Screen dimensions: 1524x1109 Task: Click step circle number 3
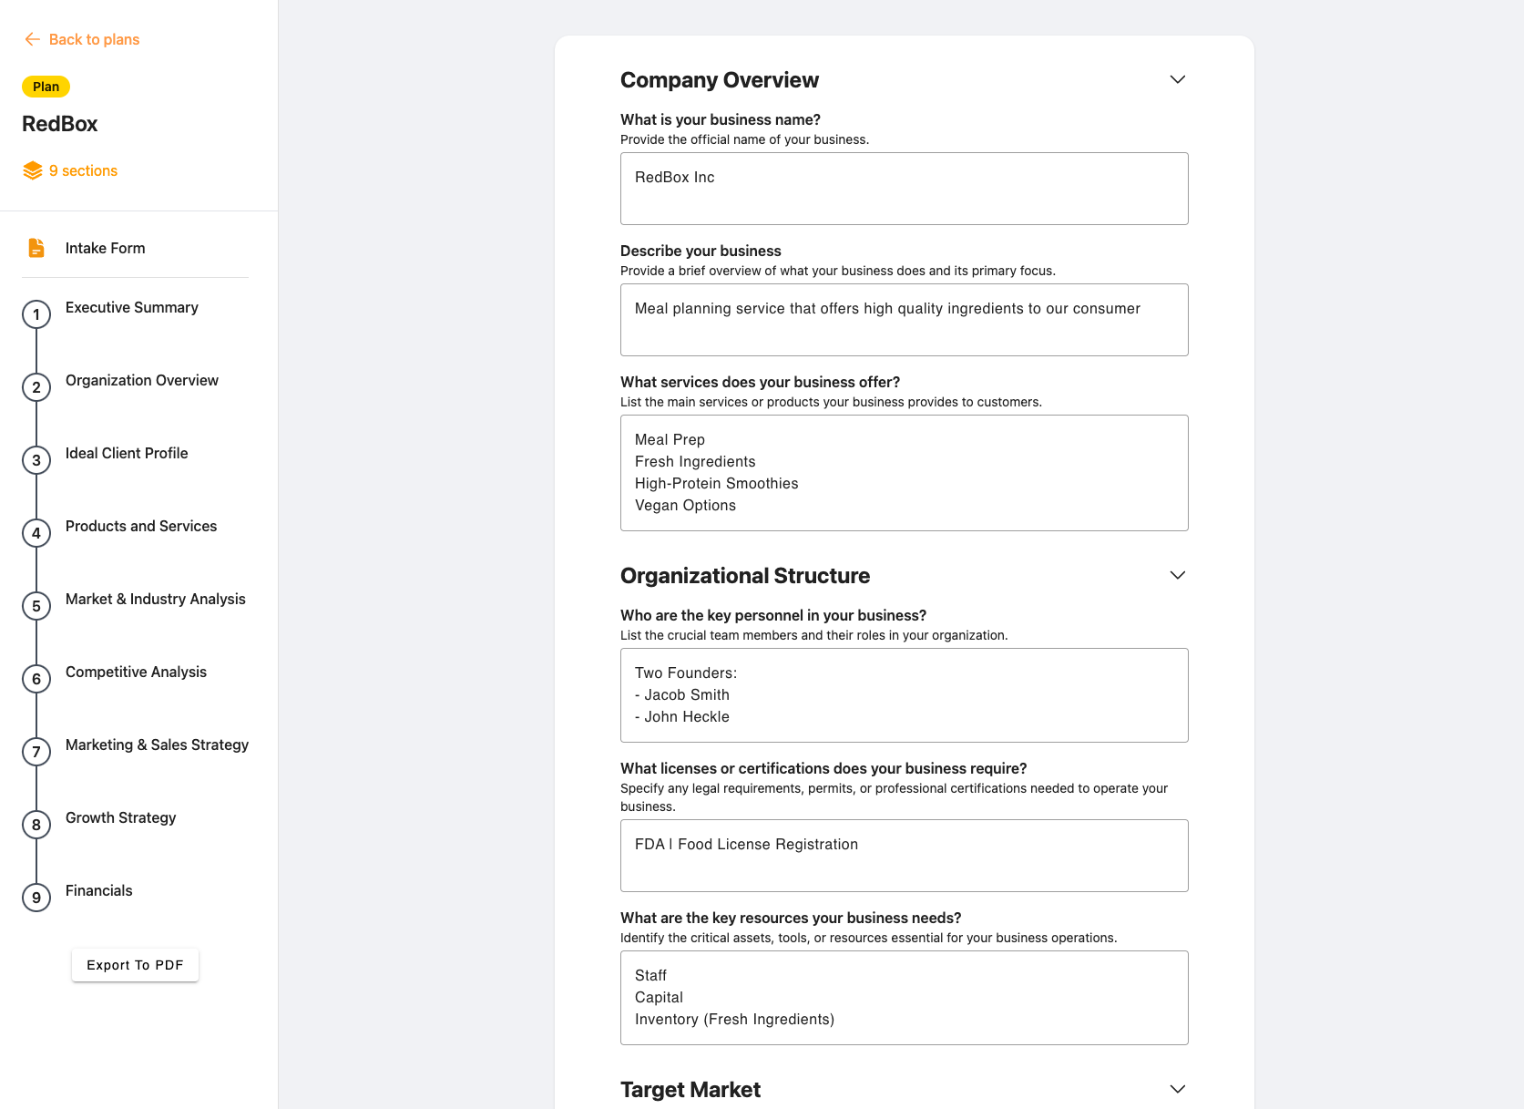36,460
